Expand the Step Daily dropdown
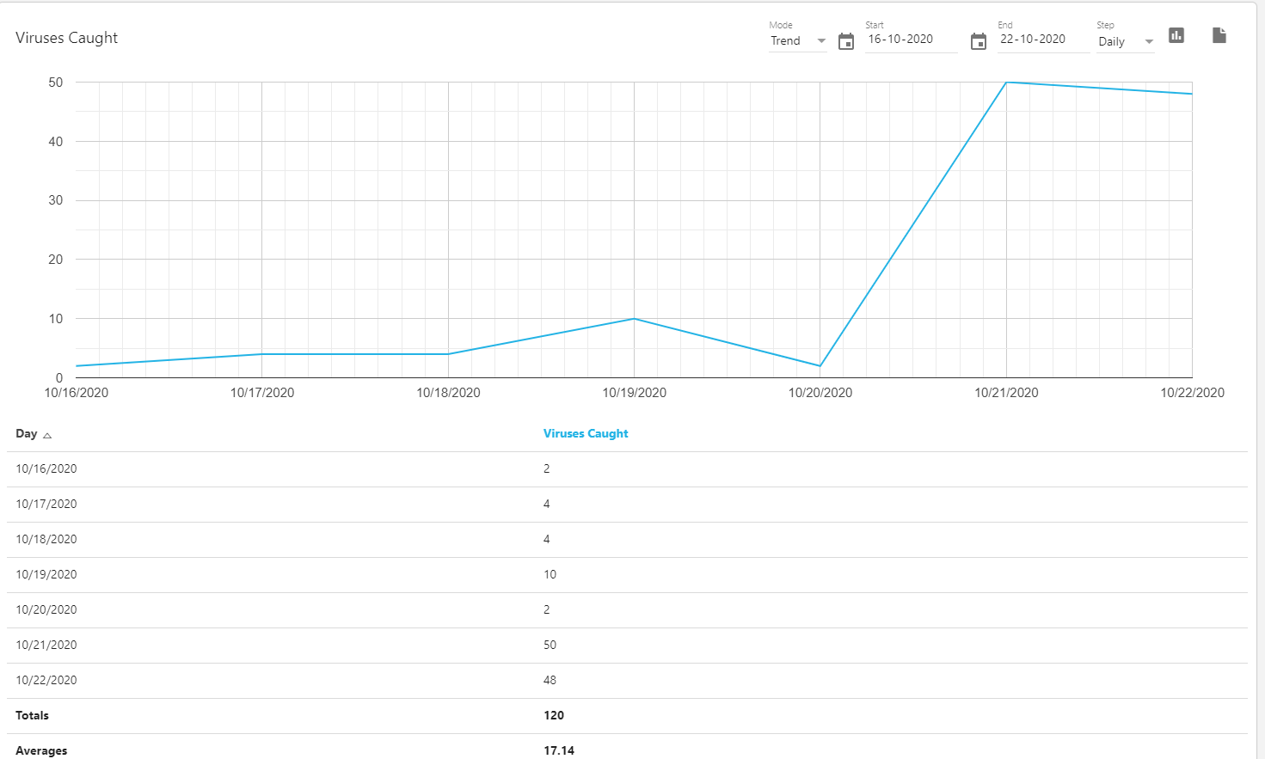This screenshot has height=759, width=1265. click(1125, 41)
